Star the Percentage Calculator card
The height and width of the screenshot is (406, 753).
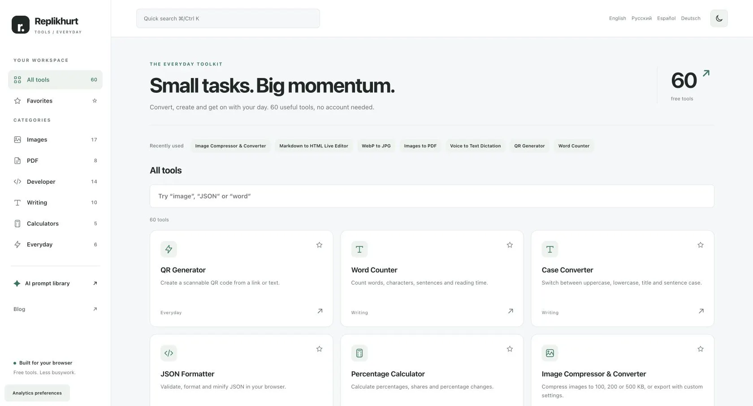click(x=510, y=349)
